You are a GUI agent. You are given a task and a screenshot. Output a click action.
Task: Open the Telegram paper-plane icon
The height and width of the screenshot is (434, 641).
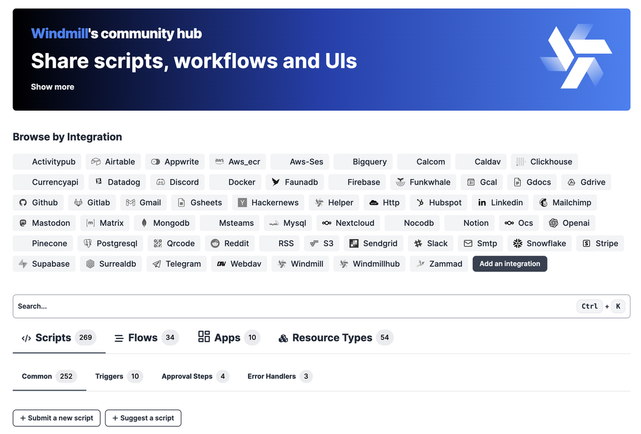pyautogui.click(x=156, y=264)
